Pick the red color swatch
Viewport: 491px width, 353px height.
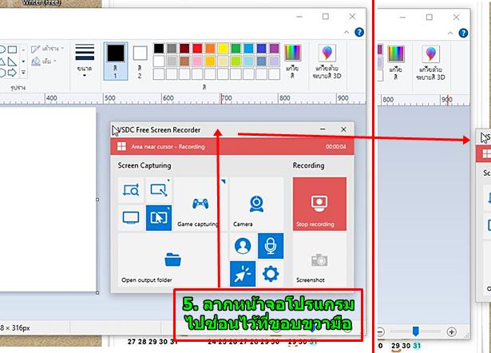pyautogui.click(x=197, y=48)
